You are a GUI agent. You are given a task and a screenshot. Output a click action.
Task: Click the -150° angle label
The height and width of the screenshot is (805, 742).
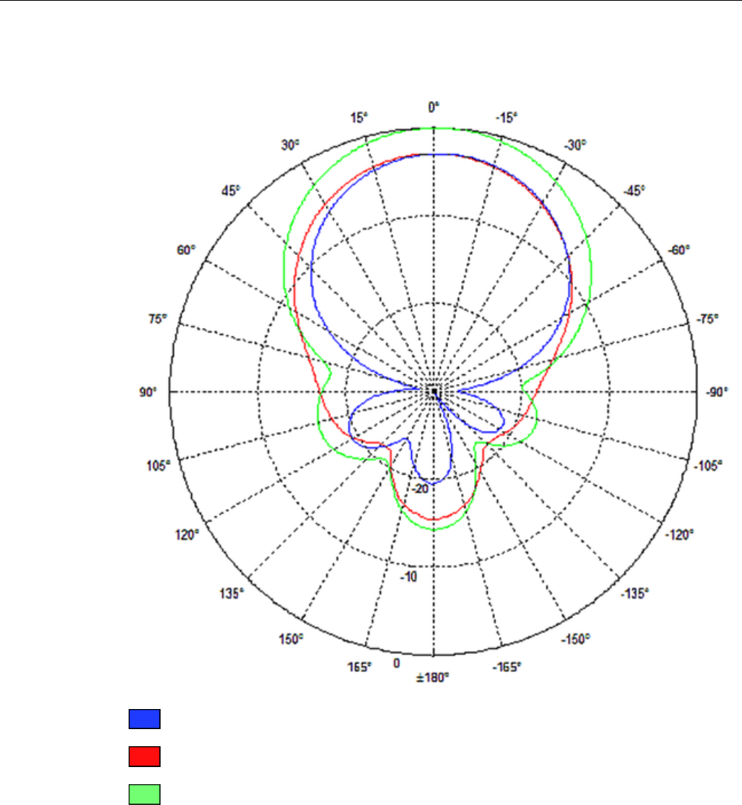coord(575,639)
